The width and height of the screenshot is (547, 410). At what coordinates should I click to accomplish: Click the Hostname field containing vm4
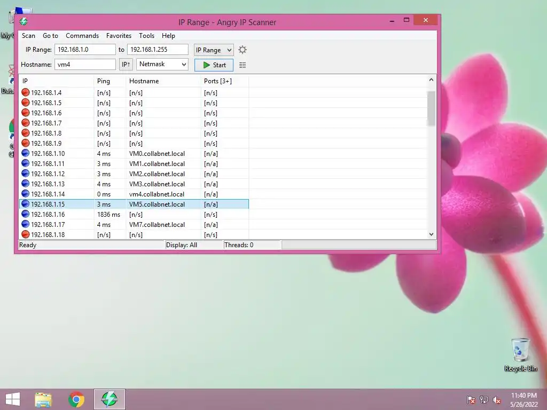pyautogui.click(x=85, y=65)
